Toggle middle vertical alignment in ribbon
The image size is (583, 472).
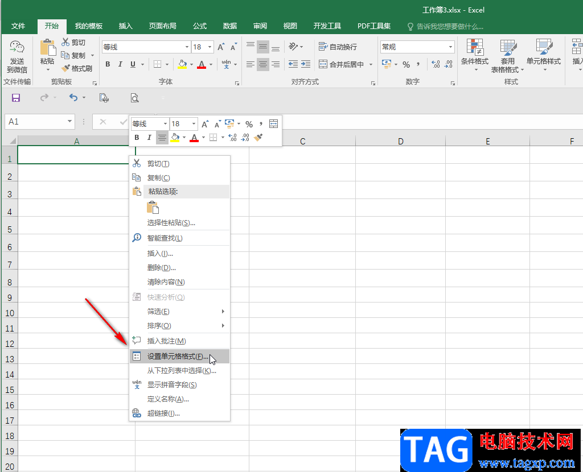pos(263,47)
